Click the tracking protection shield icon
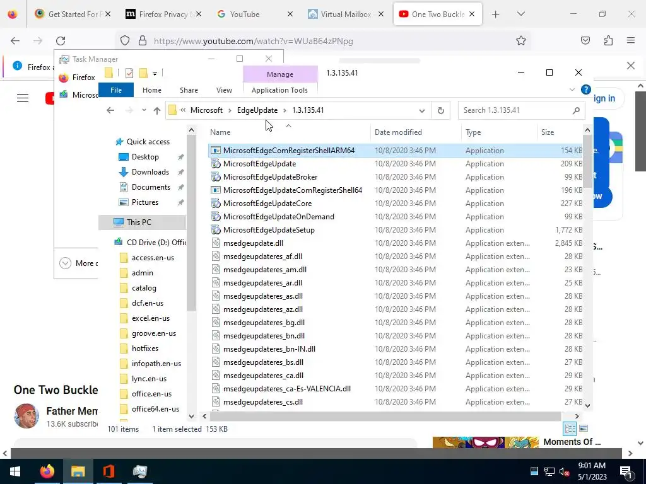Screen dimensions: 646x484 [125, 41]
